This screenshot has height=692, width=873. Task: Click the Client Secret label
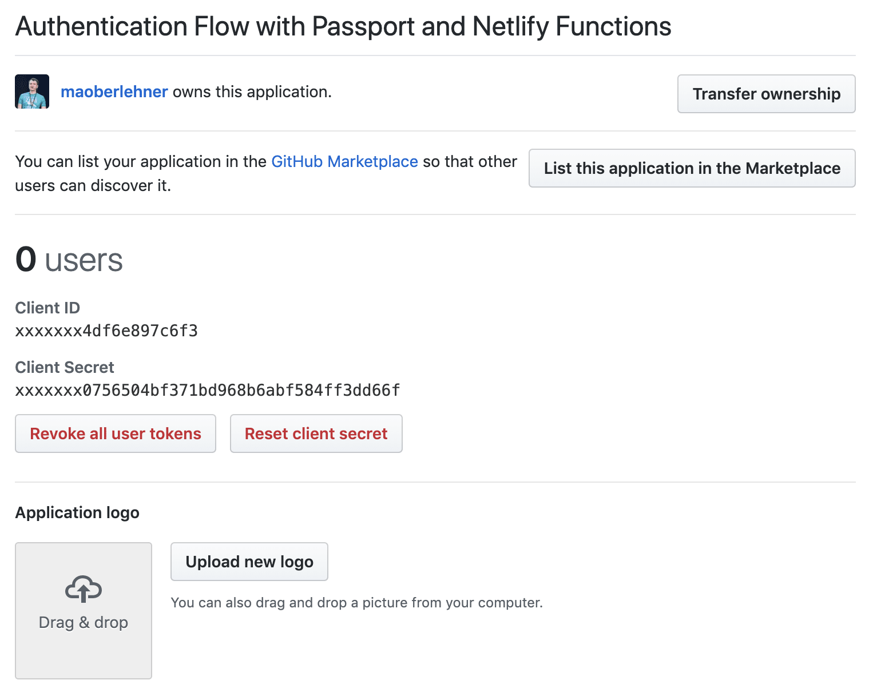pos(65,367)
